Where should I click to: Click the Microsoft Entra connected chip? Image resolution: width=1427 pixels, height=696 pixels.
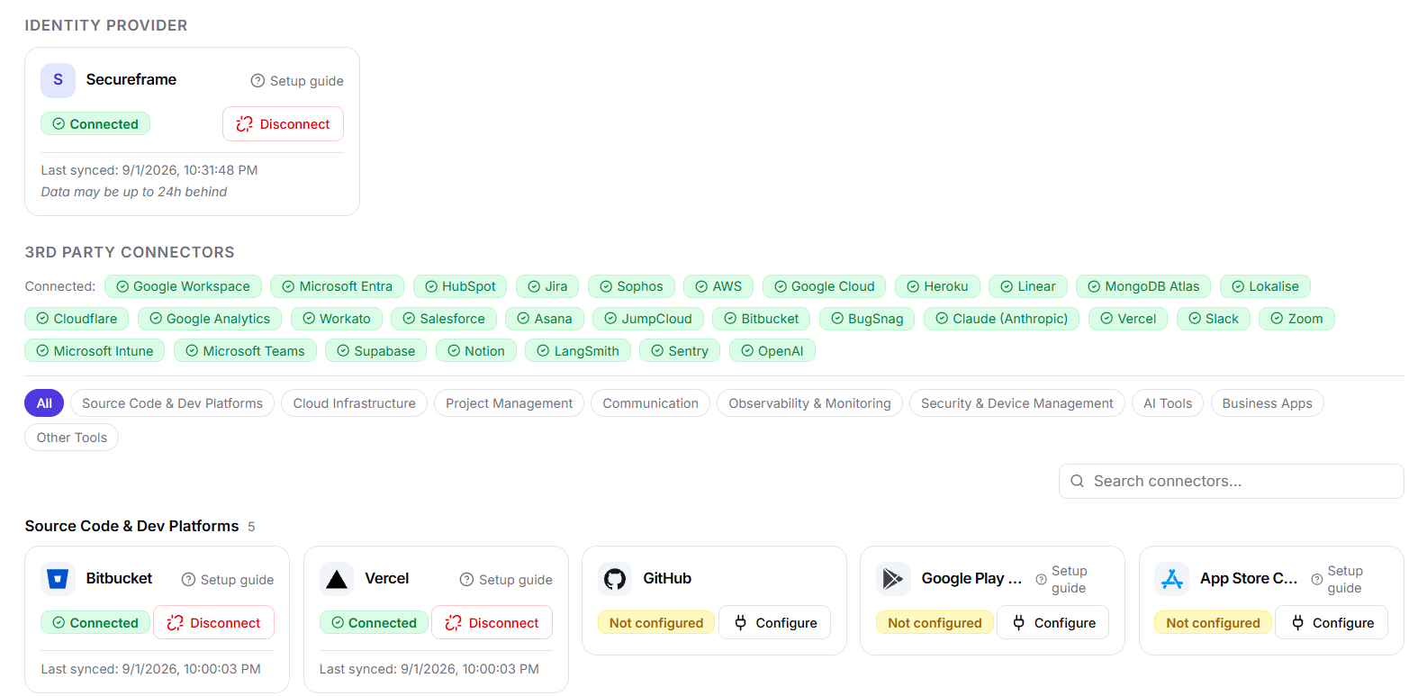(x=337, y=286)
